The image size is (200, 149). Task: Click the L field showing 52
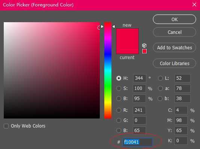click(x=182, y=78)
